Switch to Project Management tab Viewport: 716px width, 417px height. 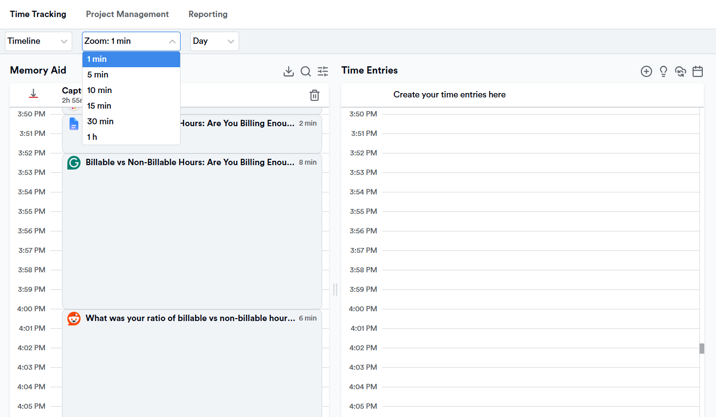(x=127, y=14)
